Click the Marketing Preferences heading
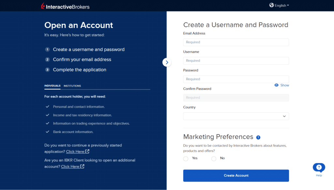The height and width of the screenshot is (190, 334). [218, 137]
